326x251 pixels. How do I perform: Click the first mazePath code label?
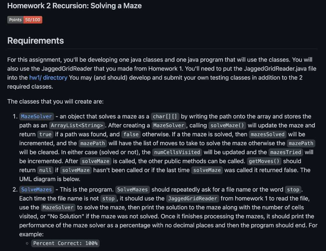93,143
